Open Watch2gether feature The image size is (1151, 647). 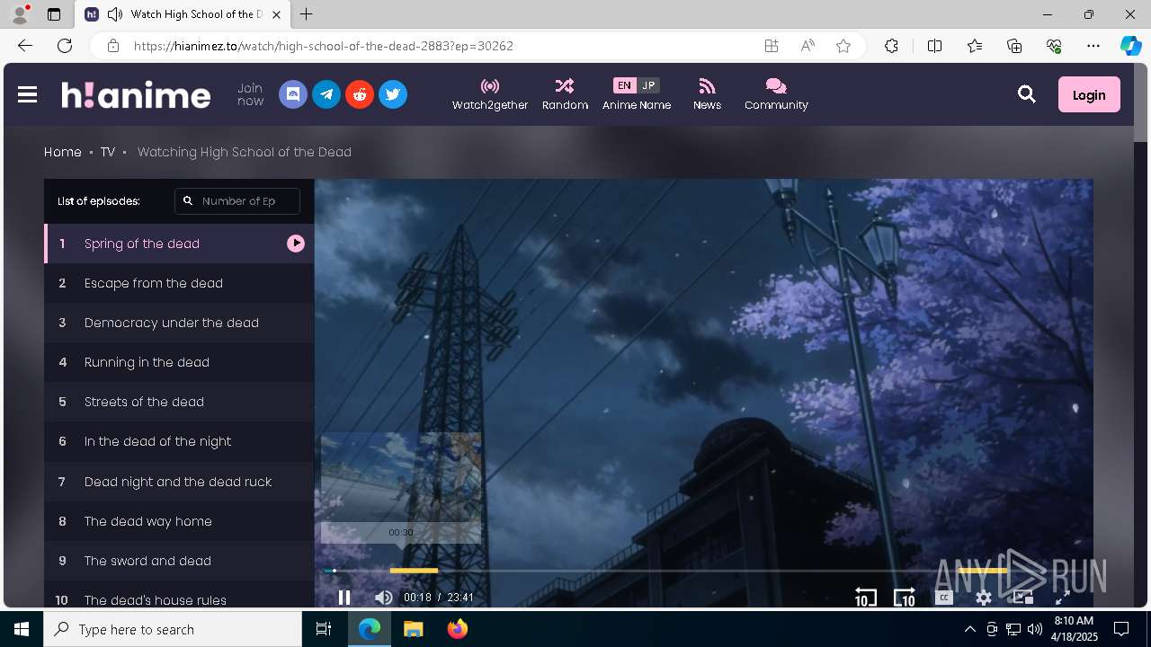[490, 94]
